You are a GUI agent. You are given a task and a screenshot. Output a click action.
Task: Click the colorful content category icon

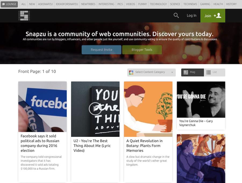(131, 72)
